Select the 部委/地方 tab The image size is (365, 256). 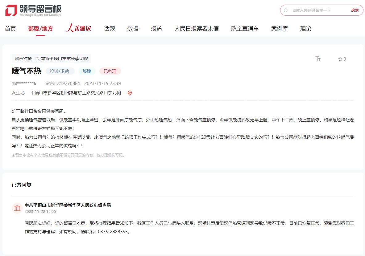click(x=40, y=29)
